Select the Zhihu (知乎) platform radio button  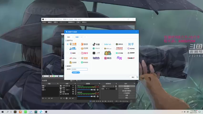coord(126,44)
